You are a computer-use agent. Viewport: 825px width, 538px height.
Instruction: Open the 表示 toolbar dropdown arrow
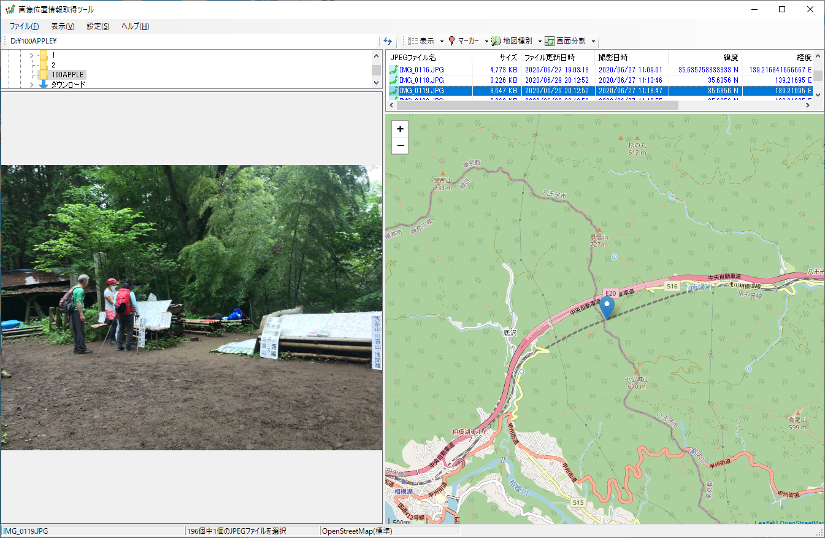[x=442, y=42]
